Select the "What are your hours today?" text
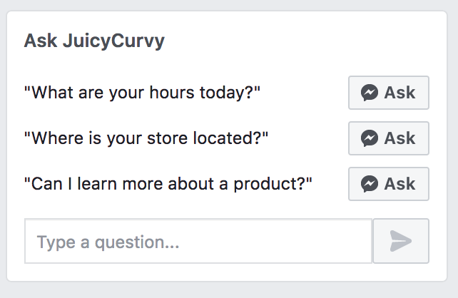Screen dimensions: 458x298 [x=142, y=93]
